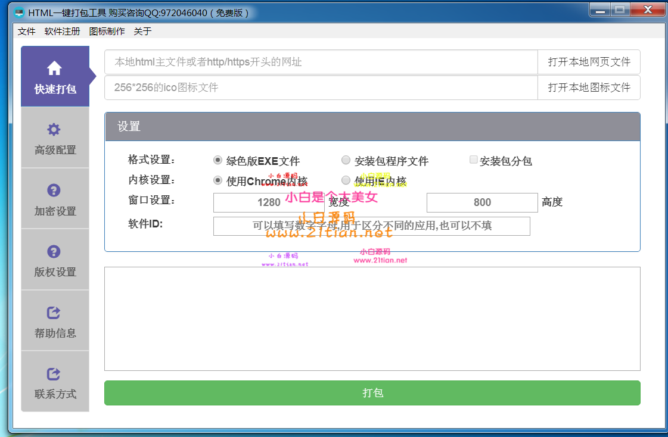Click the 加密设置 question mark icon
Screen dimensions: 668x437
pyautogui.click(x=54, y=191)
